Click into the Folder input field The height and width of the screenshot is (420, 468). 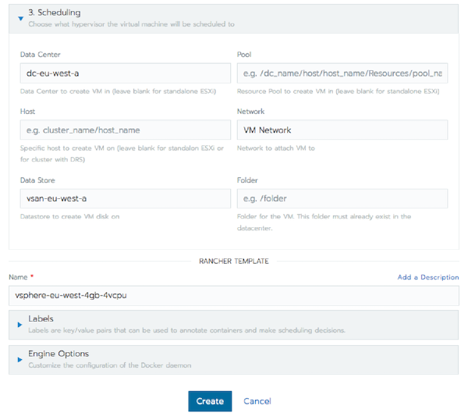click(342, 198)
